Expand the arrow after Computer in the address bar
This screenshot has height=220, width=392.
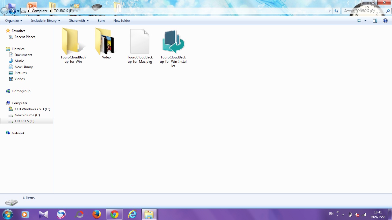(x=51, y=11)
